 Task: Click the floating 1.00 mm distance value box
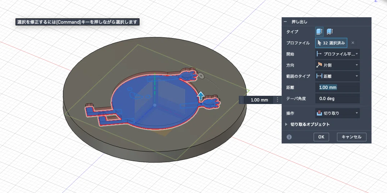(x=259, y=100)
